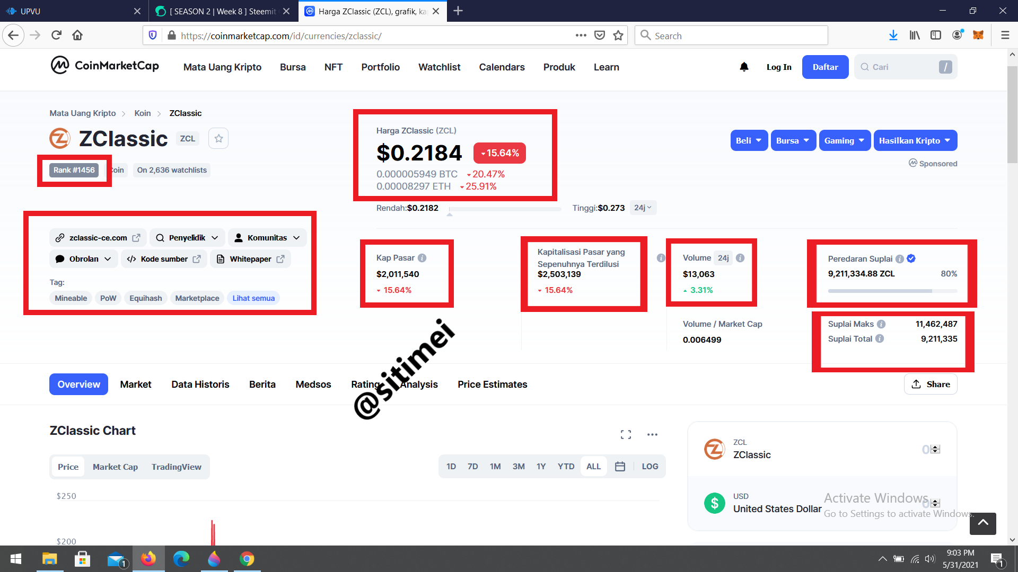The width and height of the screenshot is (1018, 572).
Task: Expand the Bursa blue dropdown button
Action: 793,140
